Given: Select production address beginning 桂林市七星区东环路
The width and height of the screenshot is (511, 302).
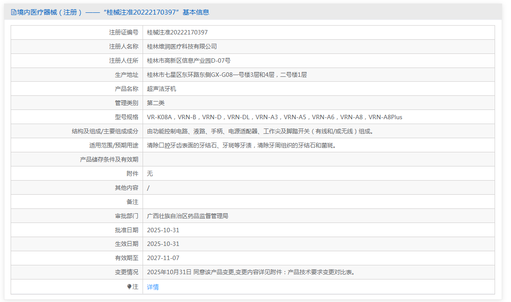Looking at the screenshot, I should (227, 75).
